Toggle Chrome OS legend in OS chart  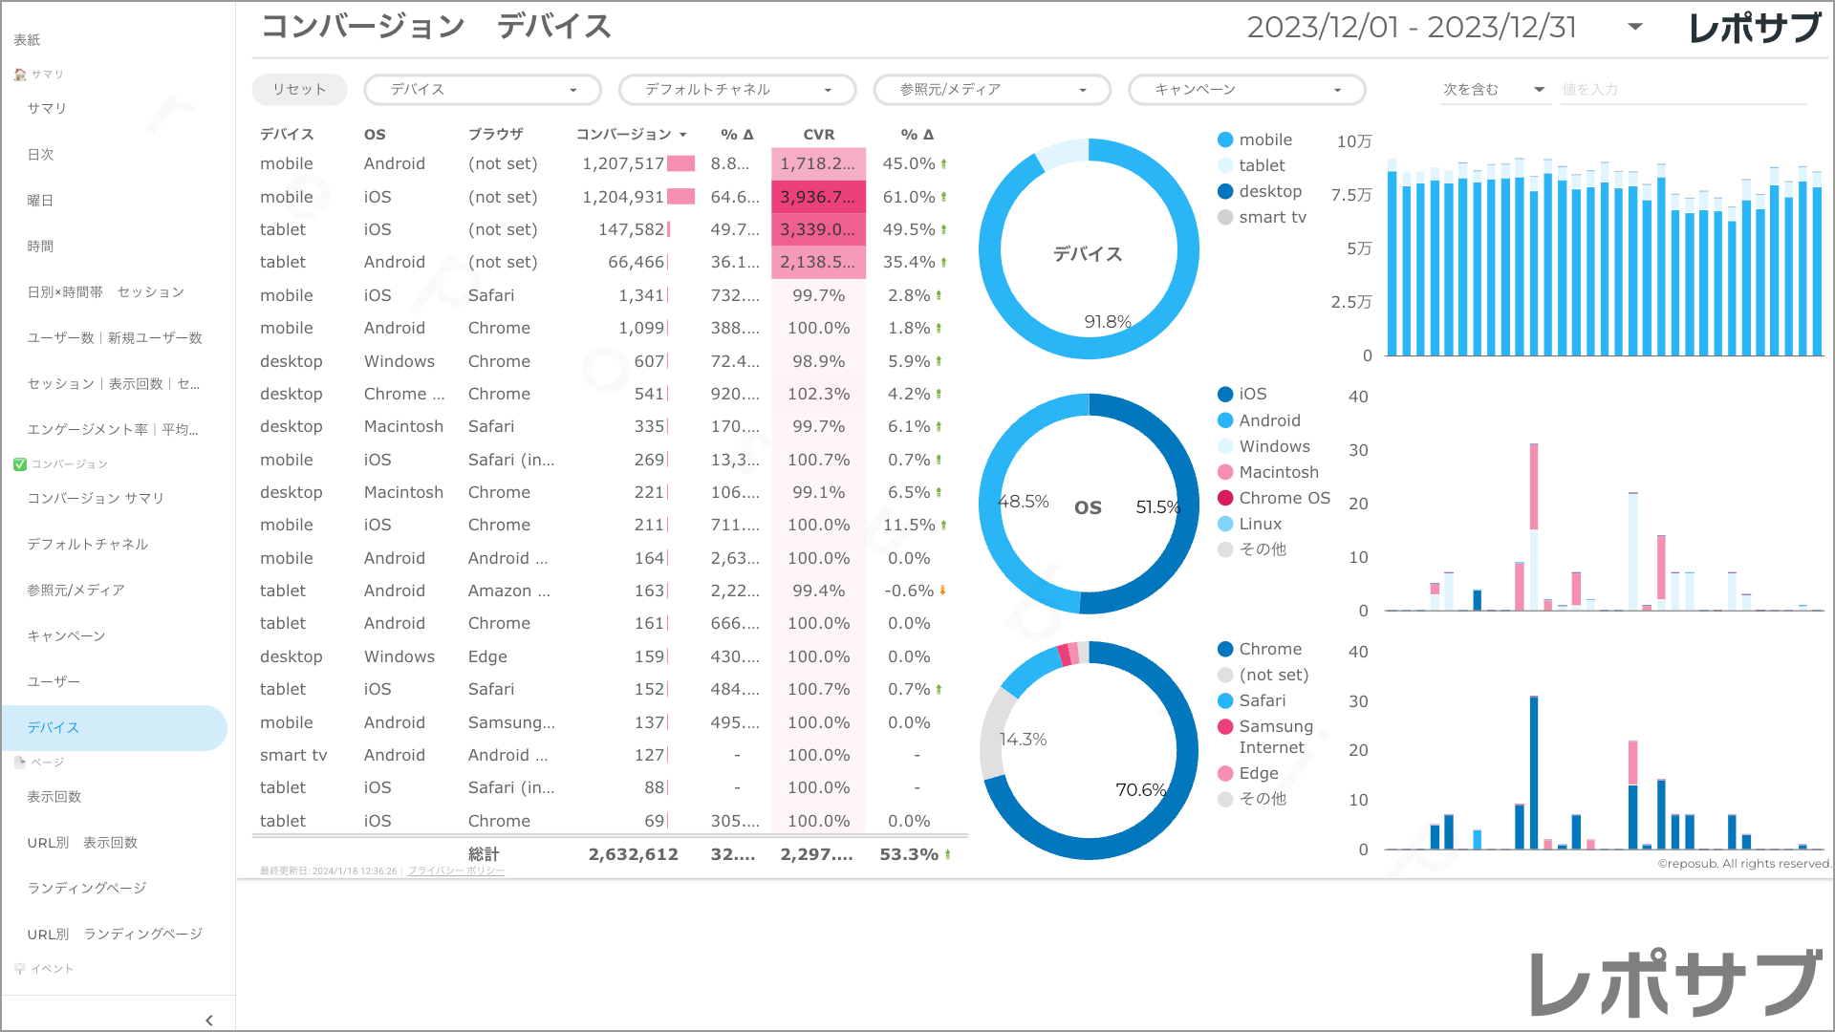click(1284, 498)
